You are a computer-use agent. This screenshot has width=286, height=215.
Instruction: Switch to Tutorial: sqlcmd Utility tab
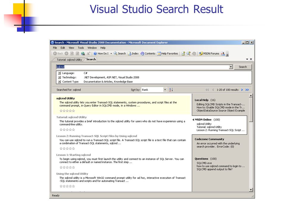tap(69, 60)
